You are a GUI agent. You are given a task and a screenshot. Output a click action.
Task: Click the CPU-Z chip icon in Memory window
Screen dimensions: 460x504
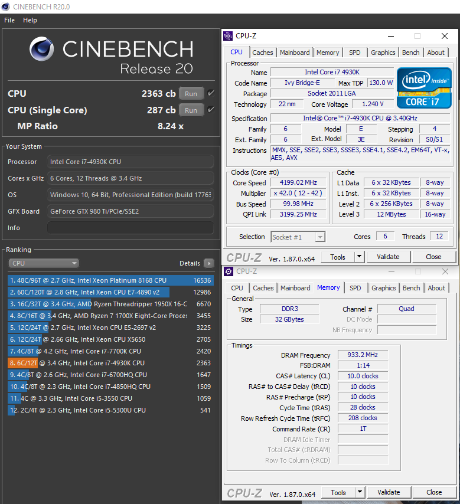coord(229,271)
